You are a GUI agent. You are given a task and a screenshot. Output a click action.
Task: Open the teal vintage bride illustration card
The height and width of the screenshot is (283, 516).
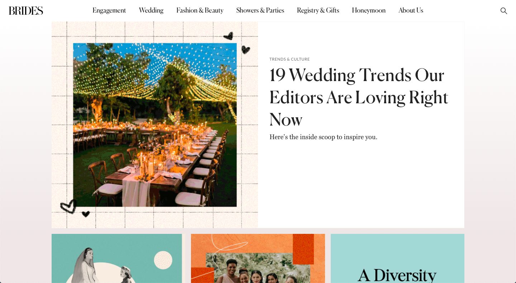coord(117,258)
